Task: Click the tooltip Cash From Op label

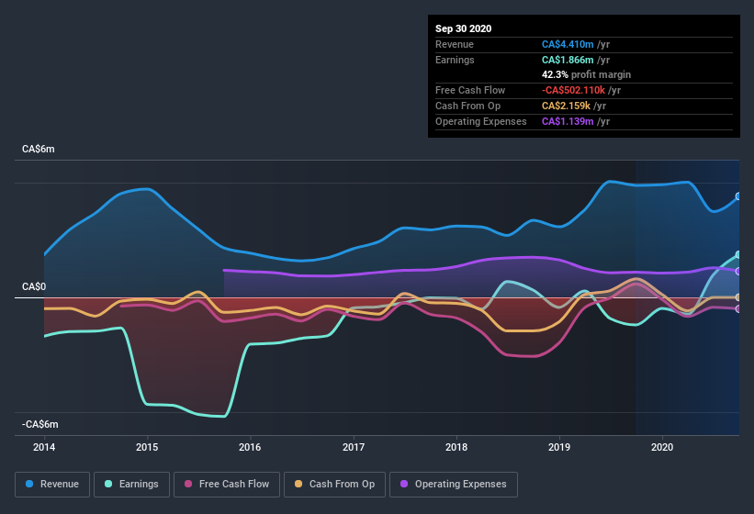Action: tap(467, 106)
